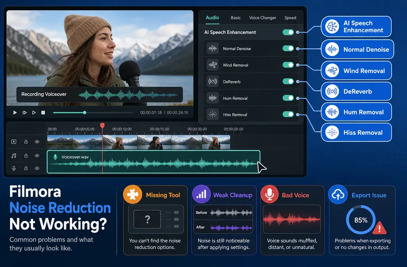Click the red waveform in Bad Voice card
This screenshot has width=407, height=267.
coord(291,219)
